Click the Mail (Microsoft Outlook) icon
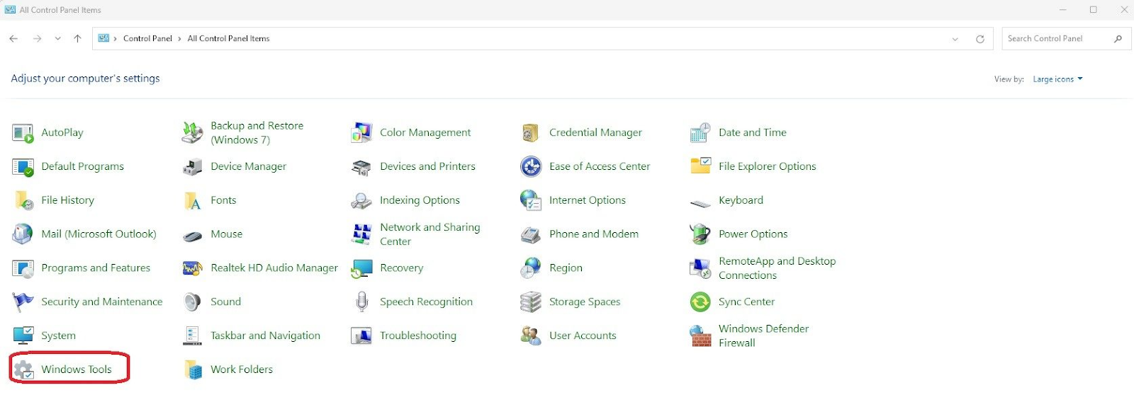The width and height of the screenshot is (1134, 419). [23, 234]
